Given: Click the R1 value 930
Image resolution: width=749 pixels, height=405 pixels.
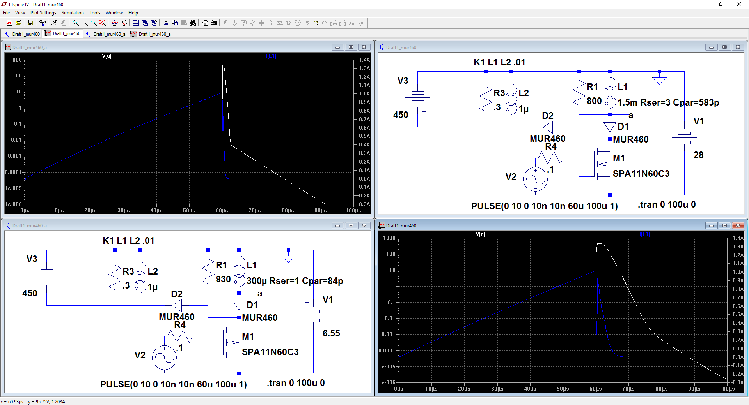Looking at the screenshot, I should coord(223,279).
